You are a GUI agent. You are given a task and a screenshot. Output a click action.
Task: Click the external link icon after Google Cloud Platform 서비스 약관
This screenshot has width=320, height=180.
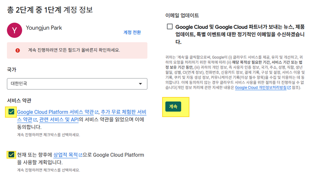[96, 112]
